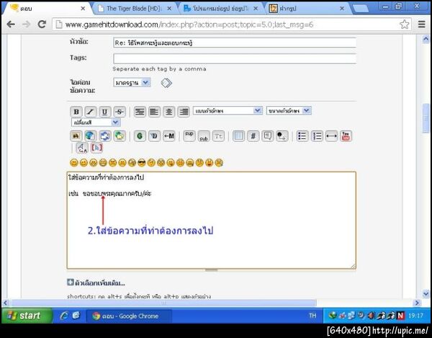Click the forward navigation arrow
This screenshot has height=338, width=432.
point(26,25)
